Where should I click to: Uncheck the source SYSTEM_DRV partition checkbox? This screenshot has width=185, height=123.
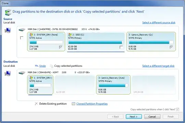[61, 47]
